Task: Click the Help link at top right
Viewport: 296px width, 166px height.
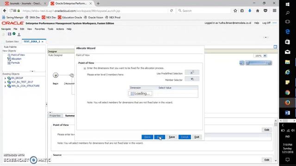Action: point(257,23)
